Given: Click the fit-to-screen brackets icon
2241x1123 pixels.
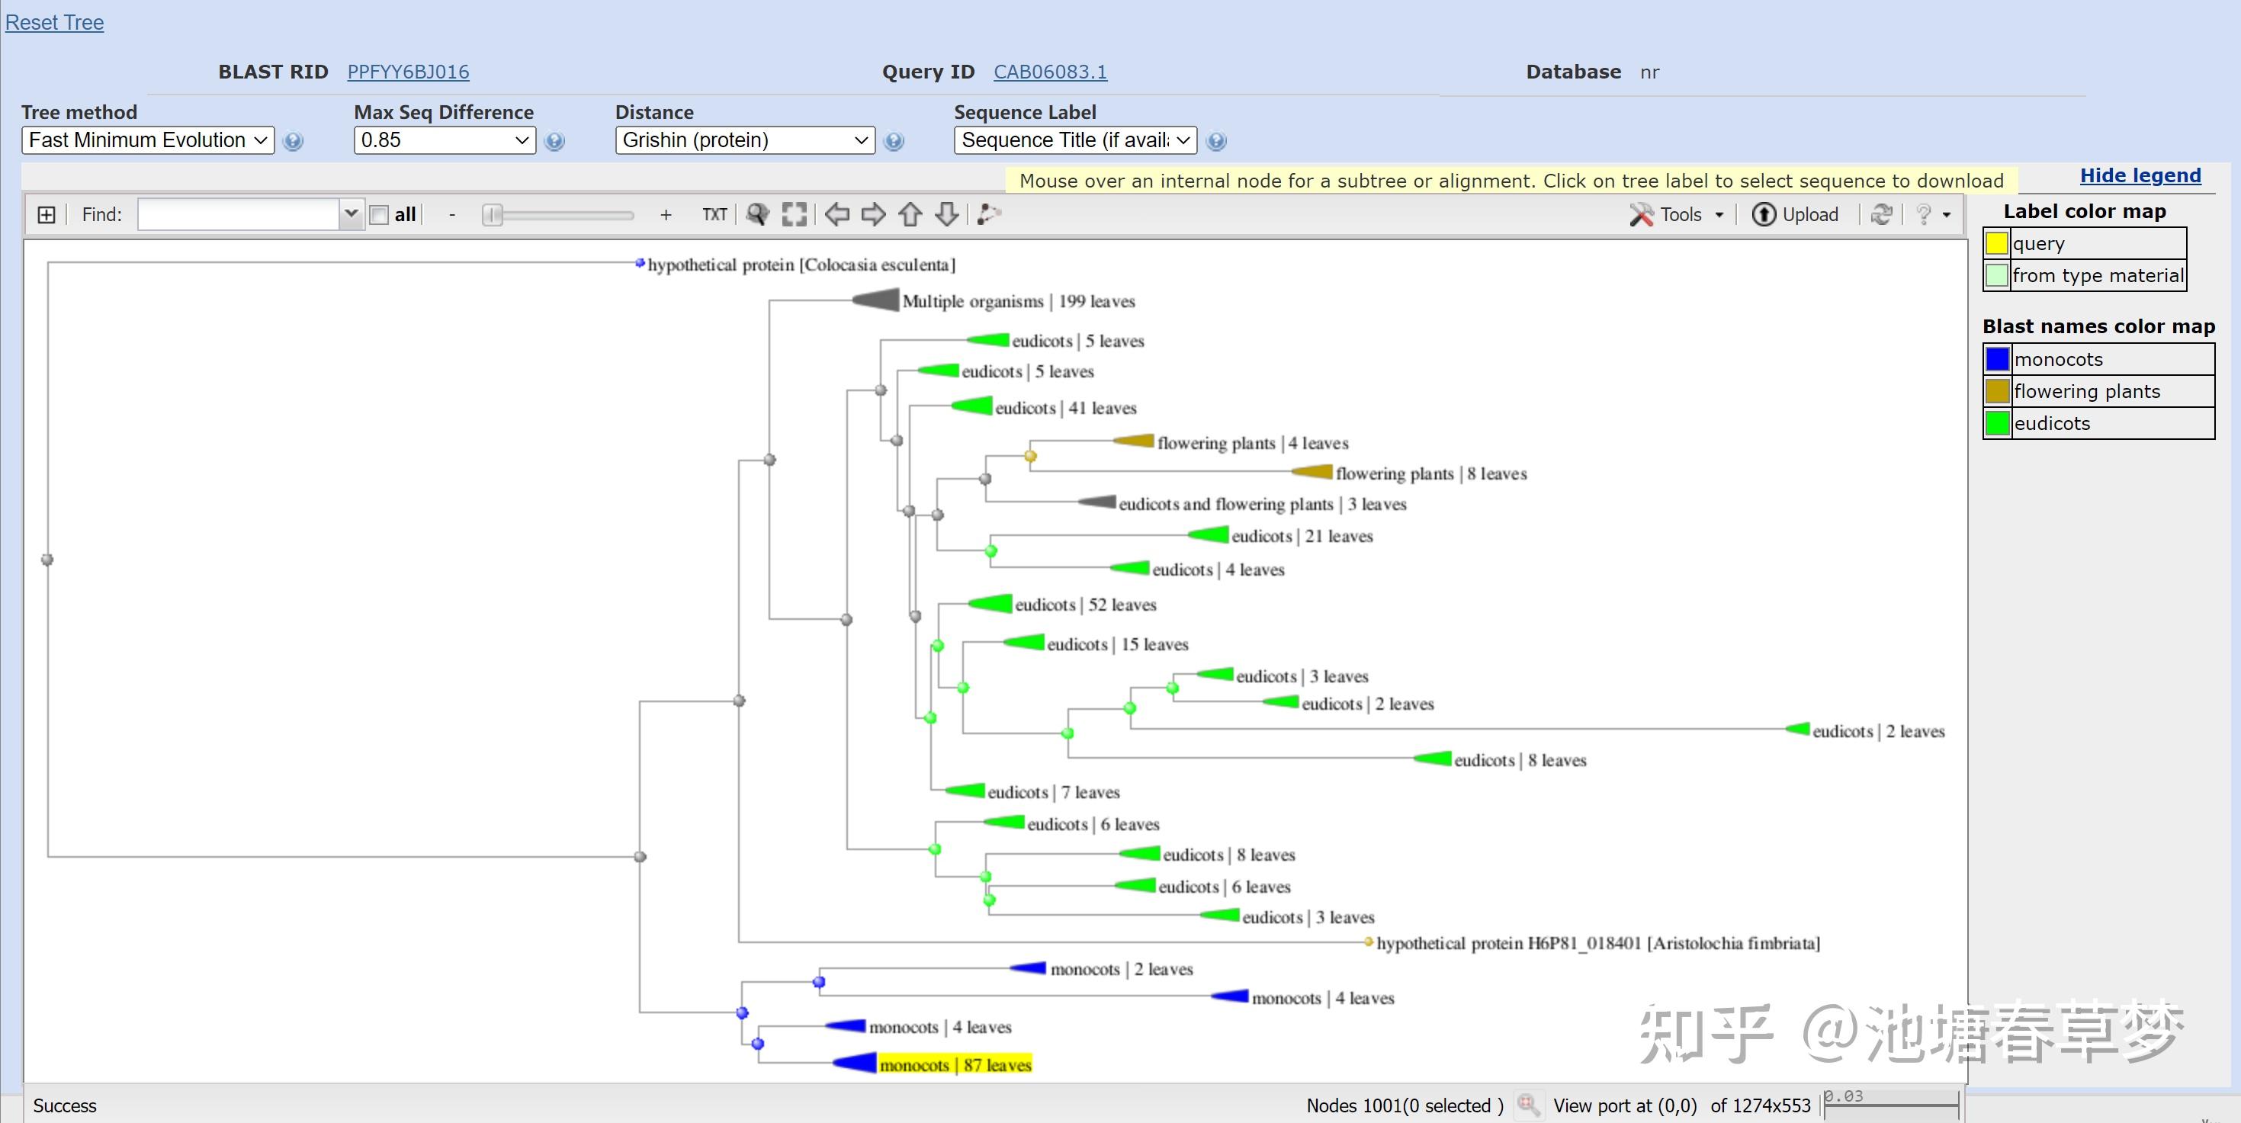Looking at the screenshot, I should tap(794, 214).
